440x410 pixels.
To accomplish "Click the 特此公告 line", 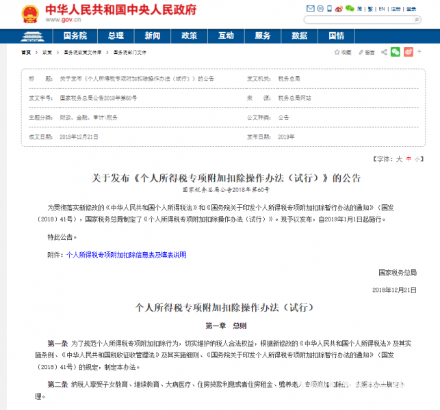I will [x=62, y=237].
